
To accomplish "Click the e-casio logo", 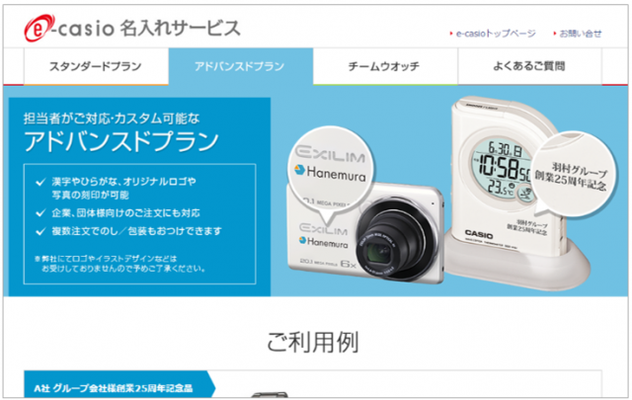I will [69, 28].
